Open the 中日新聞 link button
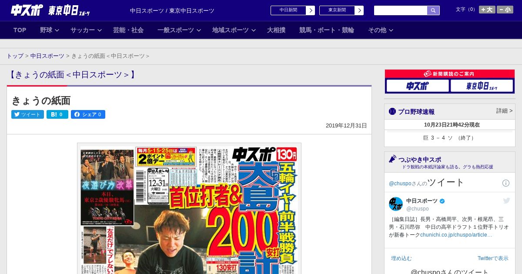522x274 pixels. (x=288, y=10)
